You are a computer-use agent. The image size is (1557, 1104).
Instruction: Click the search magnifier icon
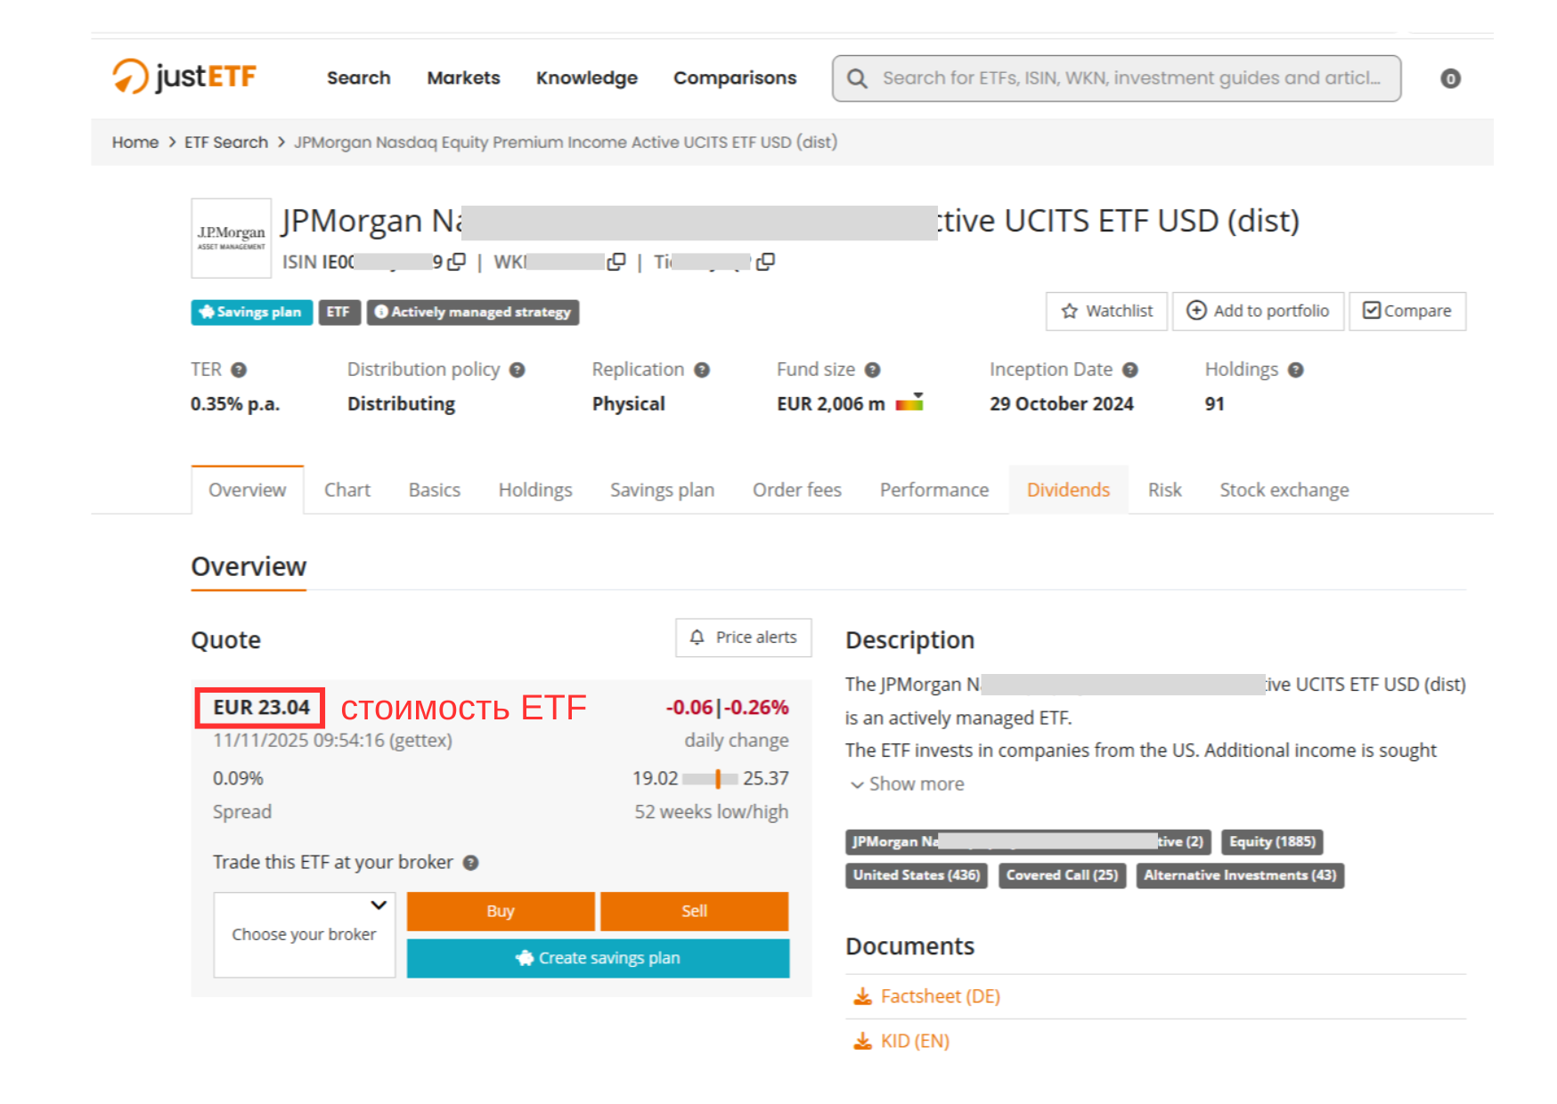point(857,78)
